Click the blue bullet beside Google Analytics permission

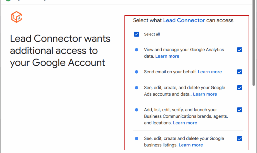[x=137, y=50]
